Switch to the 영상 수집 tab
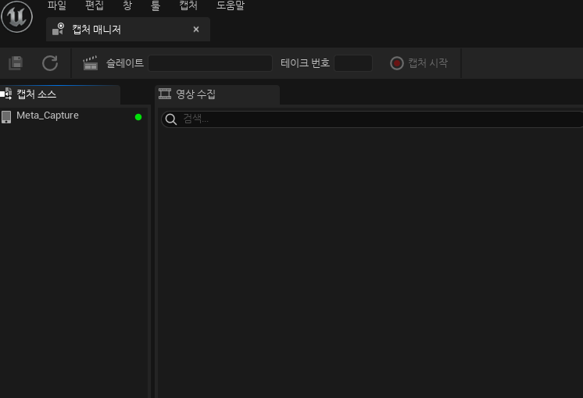The width and height of the screenshot is (583, 398). click(217, 94)
